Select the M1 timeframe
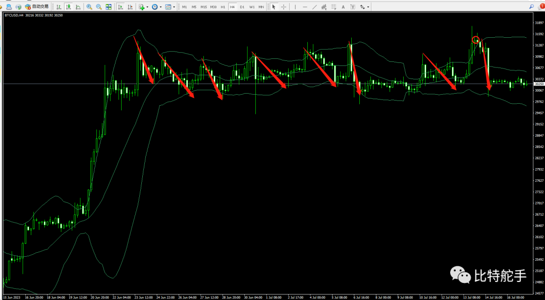The image size is (545, 300). 185,7
